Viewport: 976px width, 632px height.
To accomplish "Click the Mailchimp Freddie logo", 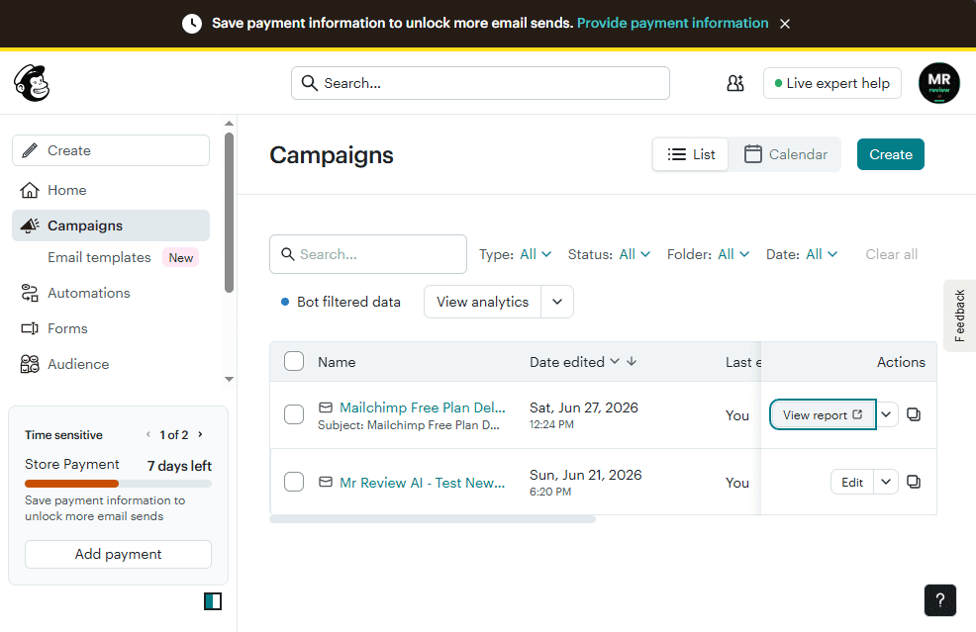I will coord(32,83).
